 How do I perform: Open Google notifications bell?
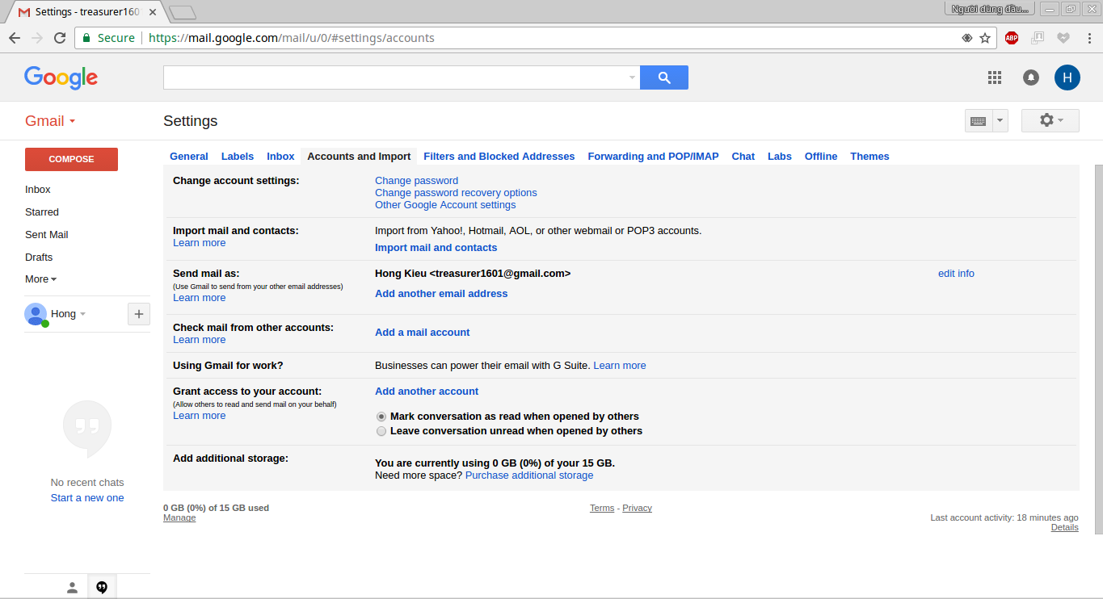1031,77
